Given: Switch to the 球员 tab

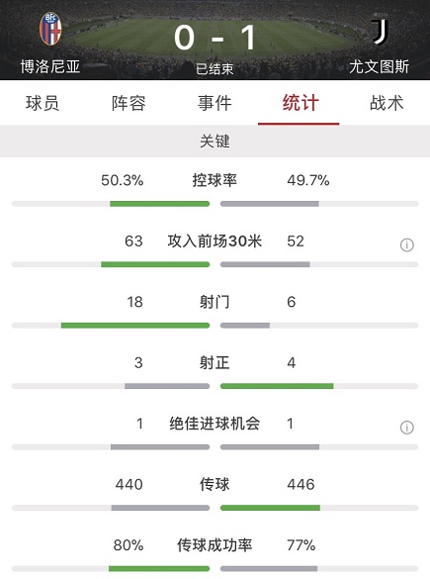Looking at the screenshot, I should pyautogui.click(x=43, y=103).
